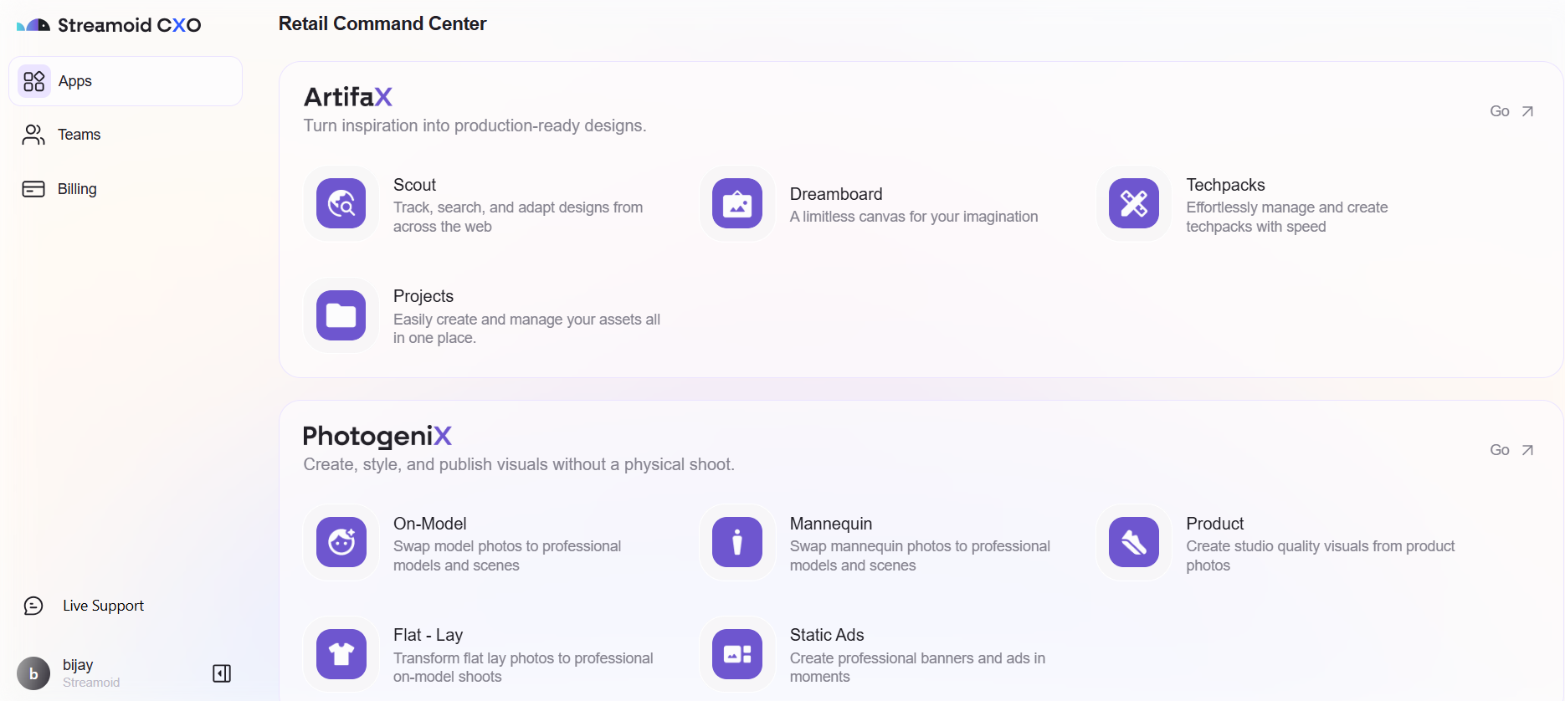The image size is (1565, 701).
Task: Select the Mannequin figure icon
Action: click(736, 542)
